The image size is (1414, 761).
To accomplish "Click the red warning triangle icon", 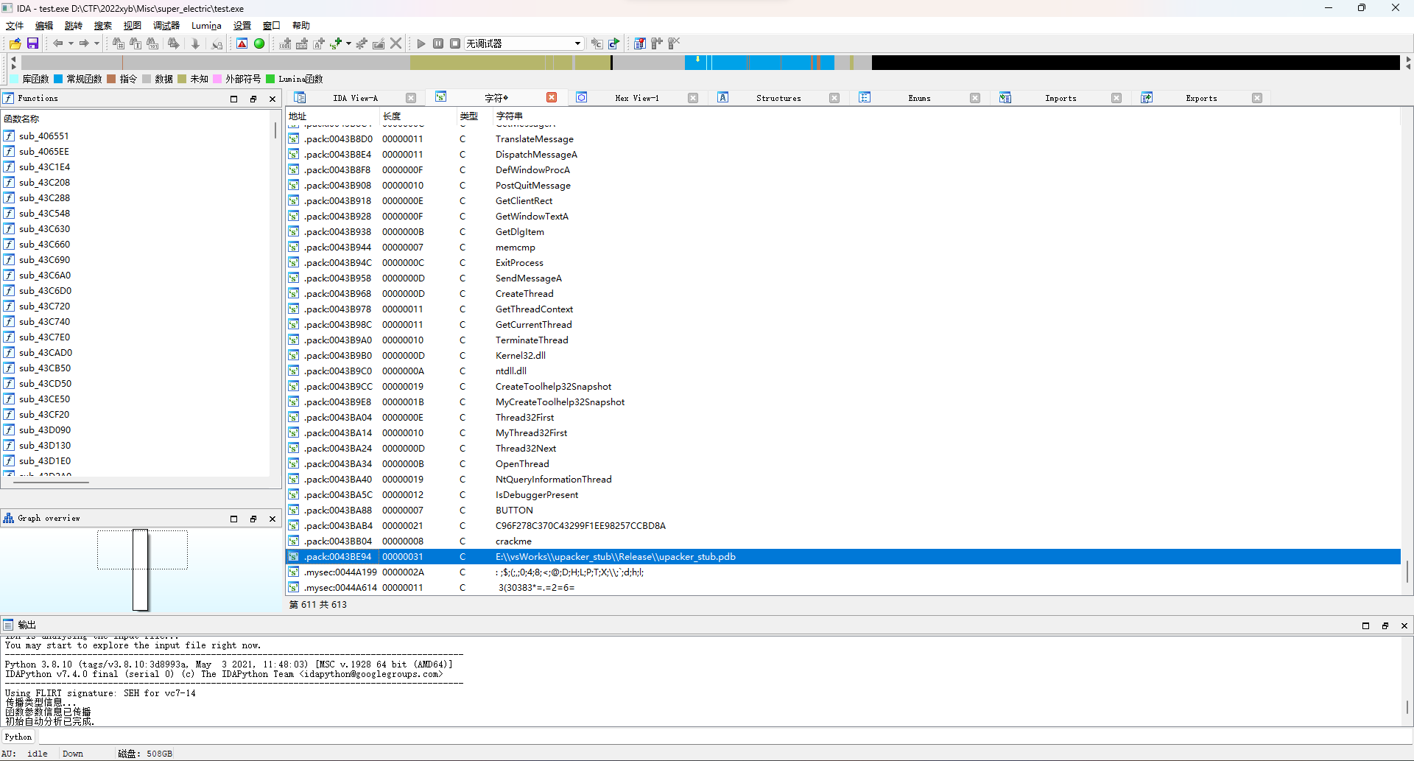I will [242, 43].
